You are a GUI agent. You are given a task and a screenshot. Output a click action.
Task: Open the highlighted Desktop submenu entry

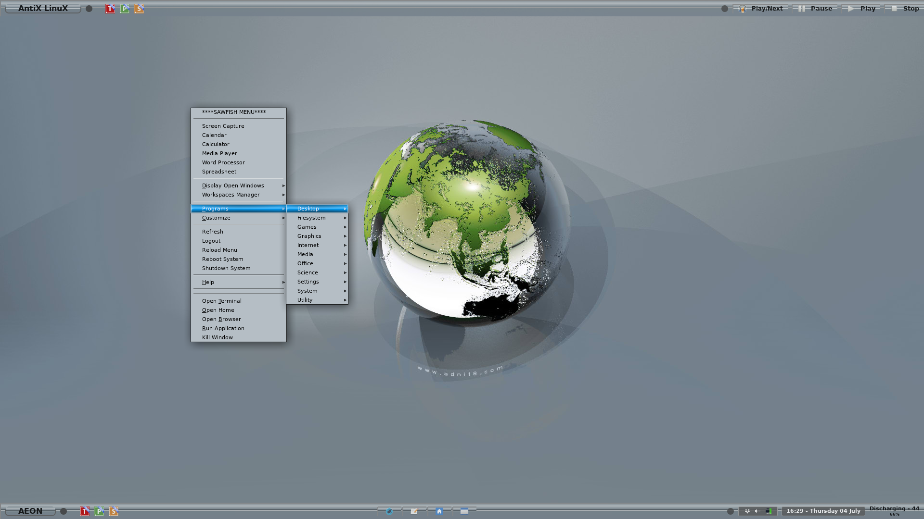pyautogui.click(x=317, y=209)
